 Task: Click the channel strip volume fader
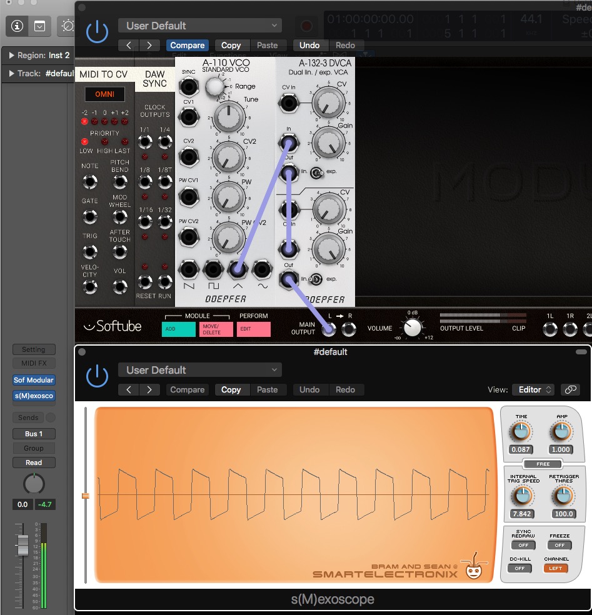23,545
